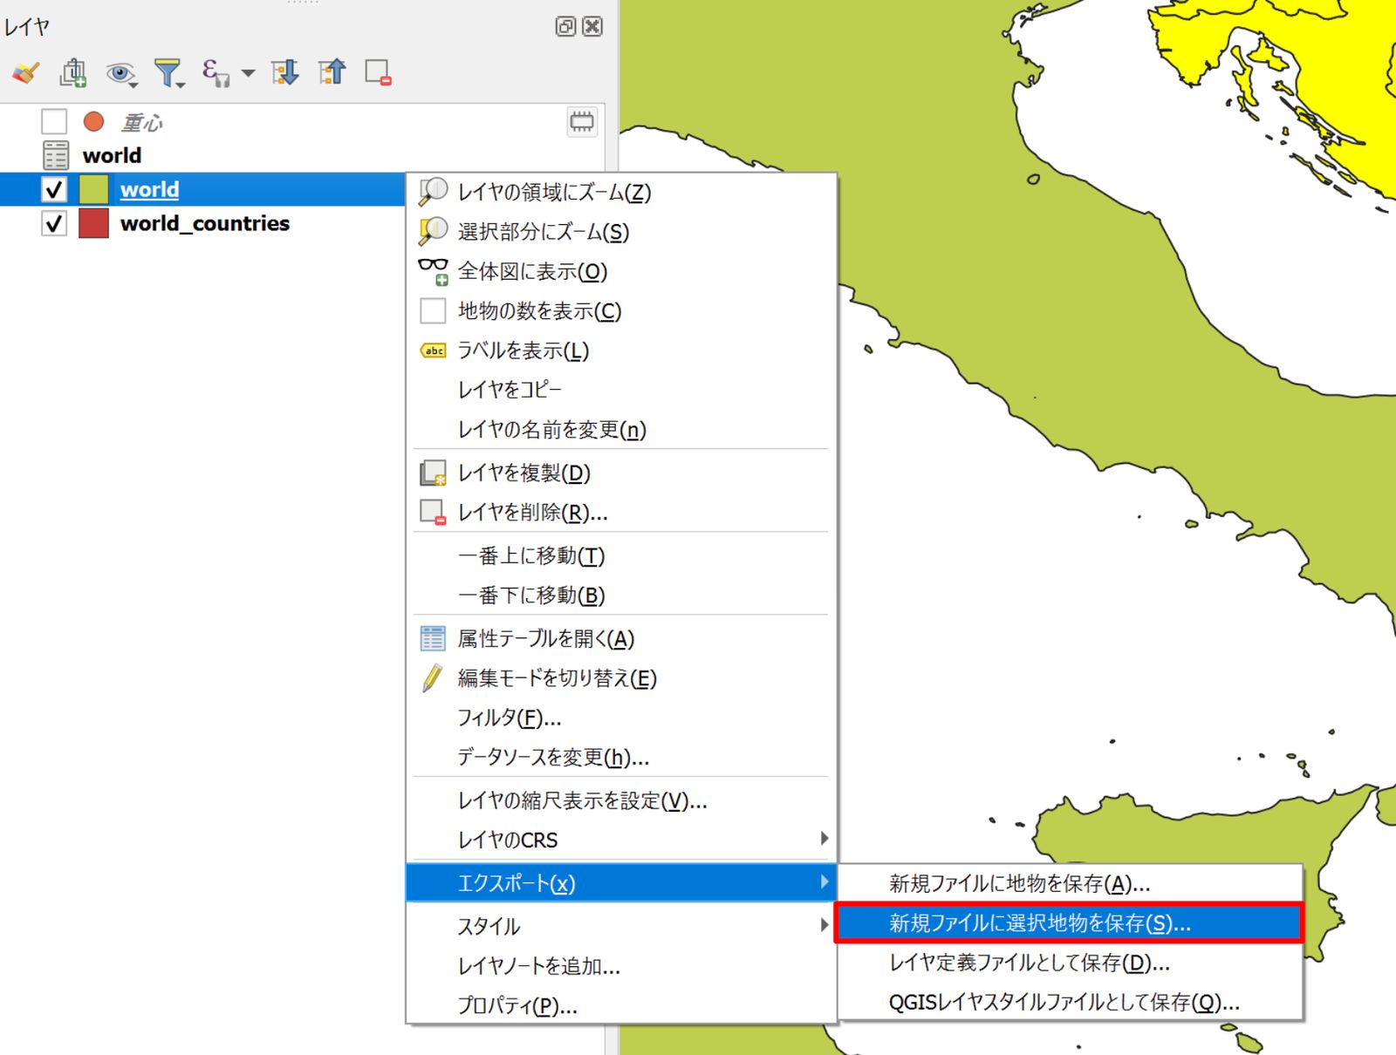
Task: Select the world_countries layer name
Action: 205,223
